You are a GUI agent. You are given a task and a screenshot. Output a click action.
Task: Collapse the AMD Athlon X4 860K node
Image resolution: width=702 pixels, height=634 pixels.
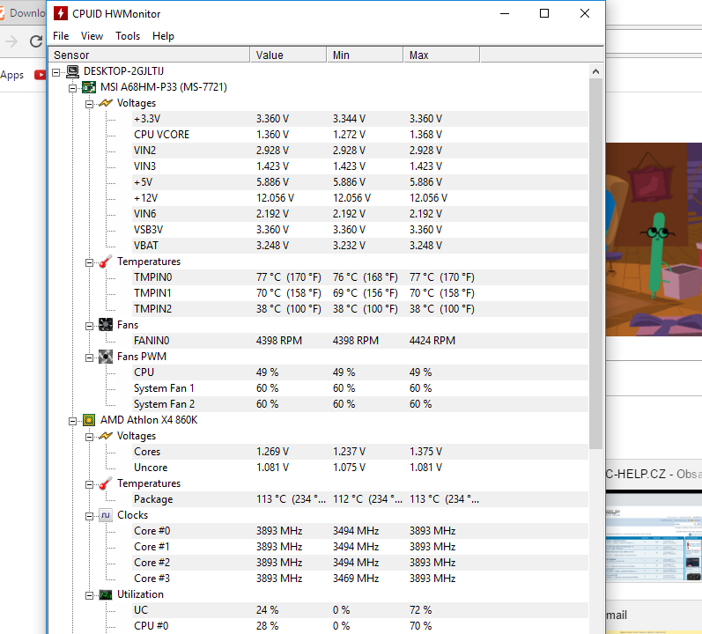(x=72, y=421)
